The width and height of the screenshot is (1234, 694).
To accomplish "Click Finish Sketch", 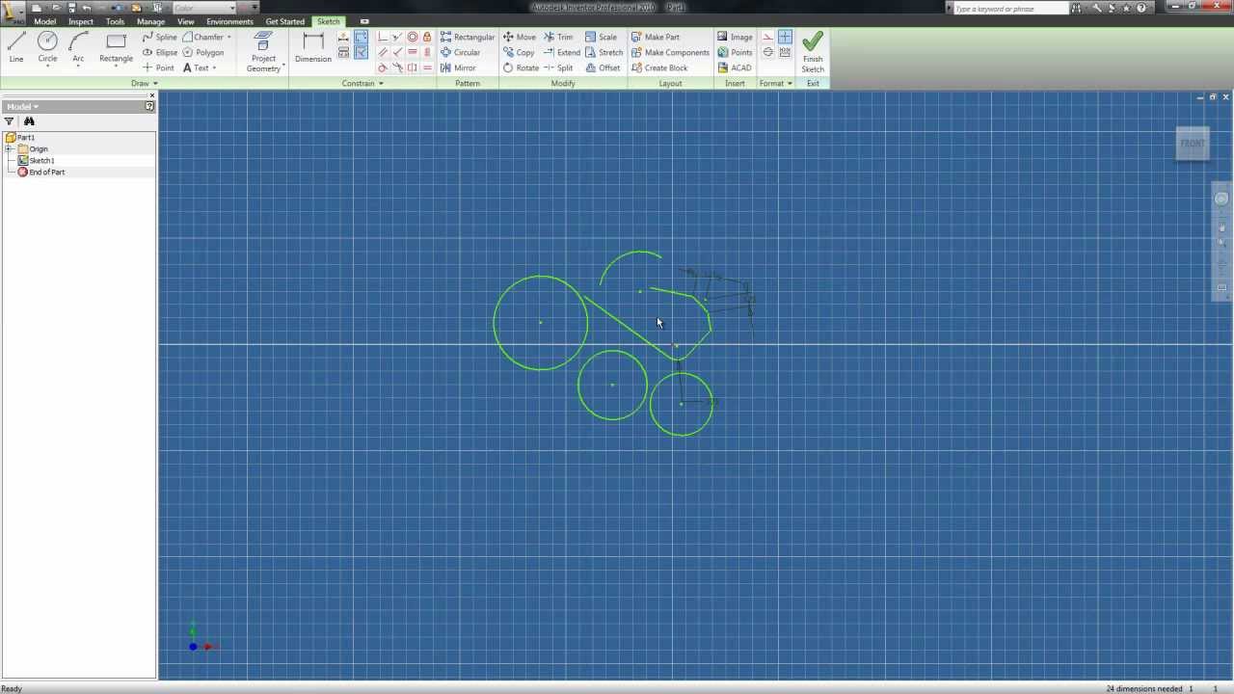I will point(813,52).
